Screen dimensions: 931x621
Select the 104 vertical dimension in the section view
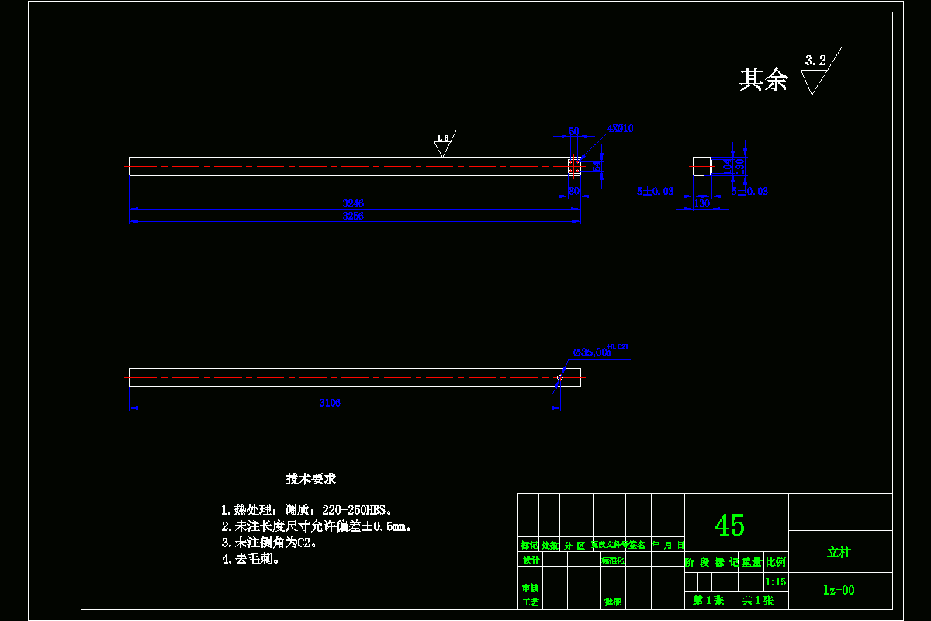(727, 165)
